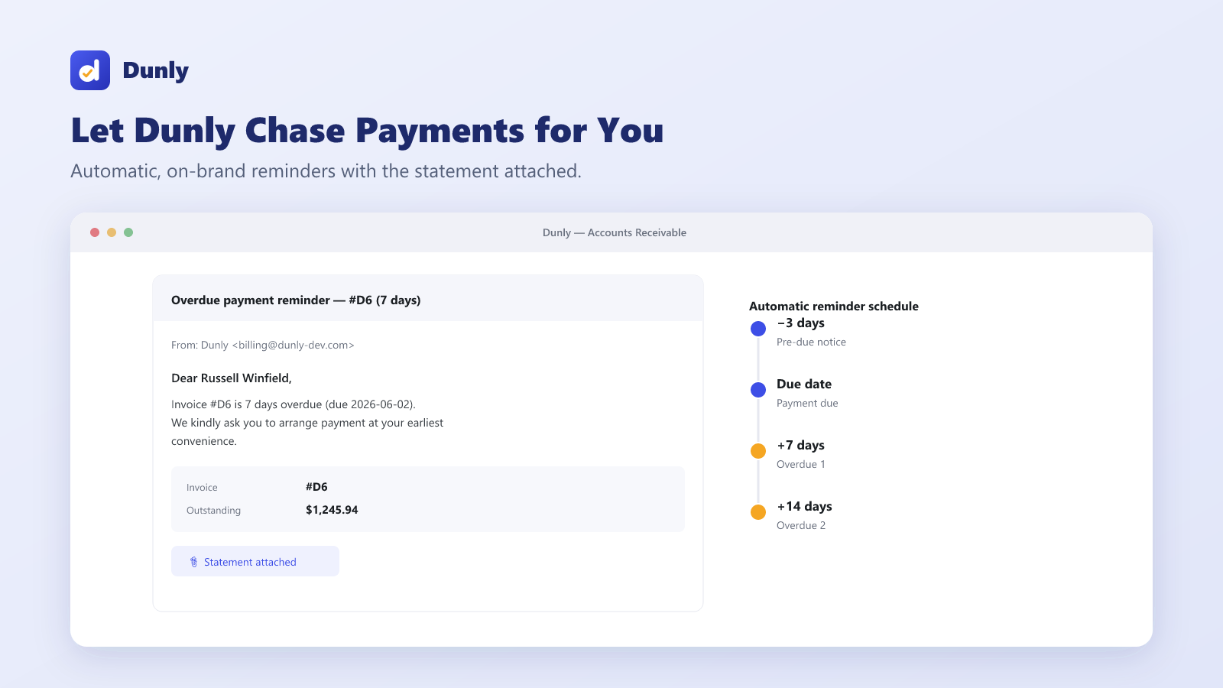Click the Automatic reminder schedule heading
The width and height of the screenshot is (1223, 688).
coord(834,307)
